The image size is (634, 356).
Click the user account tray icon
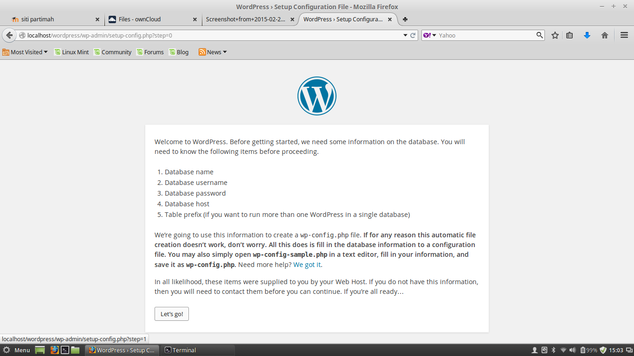point(535,350)
